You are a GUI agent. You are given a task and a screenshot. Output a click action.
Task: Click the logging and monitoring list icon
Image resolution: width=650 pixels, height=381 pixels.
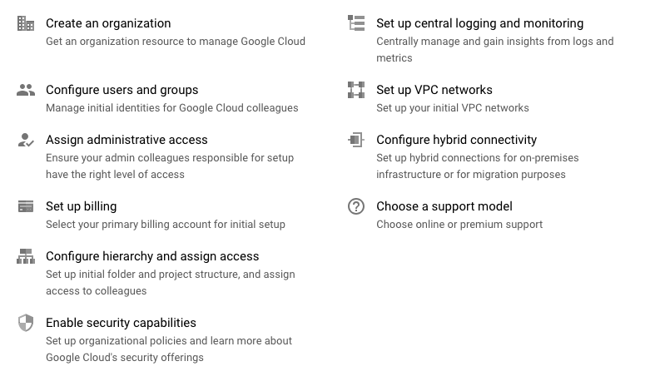click(356, 23)
